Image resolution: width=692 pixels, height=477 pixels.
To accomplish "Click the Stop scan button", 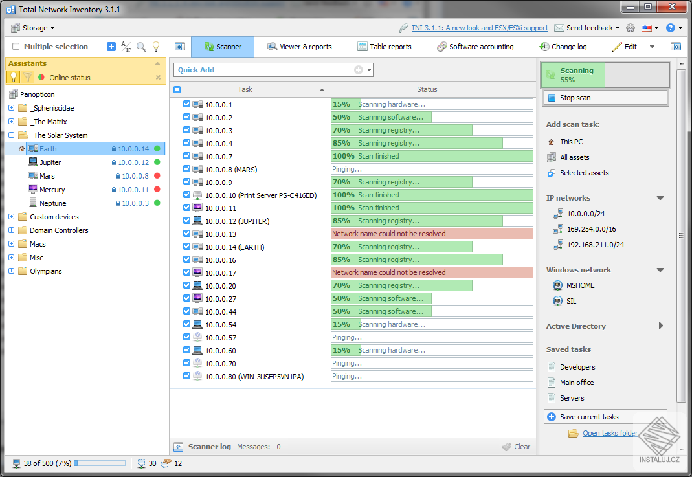I will click(x=605, y=97).
